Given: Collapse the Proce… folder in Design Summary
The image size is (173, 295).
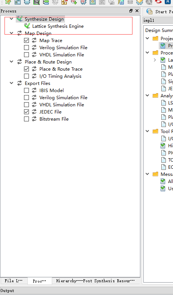Looking at the screenshot, I should 147,53.
